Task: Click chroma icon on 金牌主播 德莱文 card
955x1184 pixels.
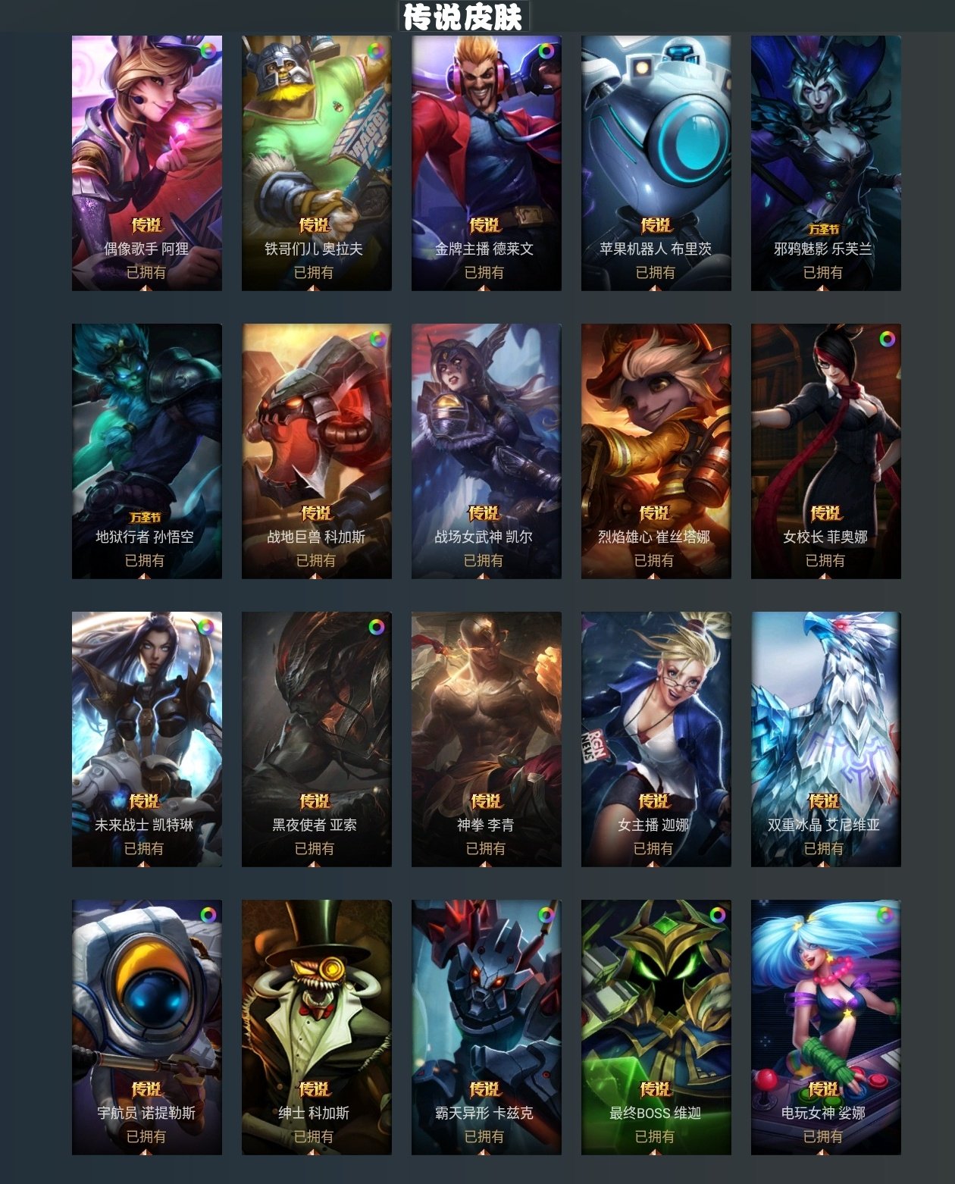Action: (x=546, y=51)
